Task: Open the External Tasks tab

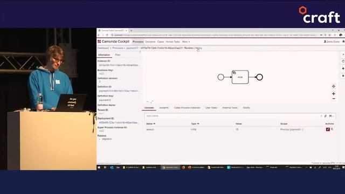Action: tap(230, 108)
